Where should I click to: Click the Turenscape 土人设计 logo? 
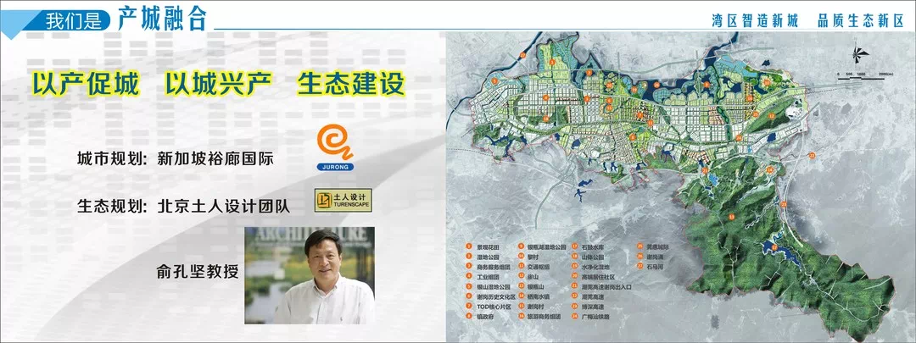tap(343, 201)
